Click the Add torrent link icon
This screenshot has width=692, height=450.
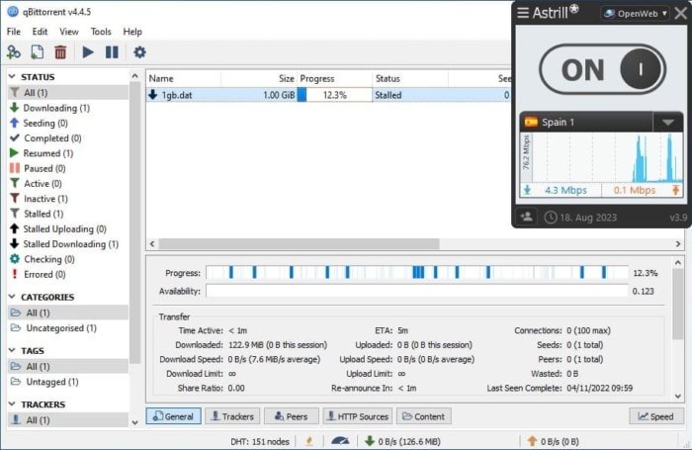pos(14,52)
